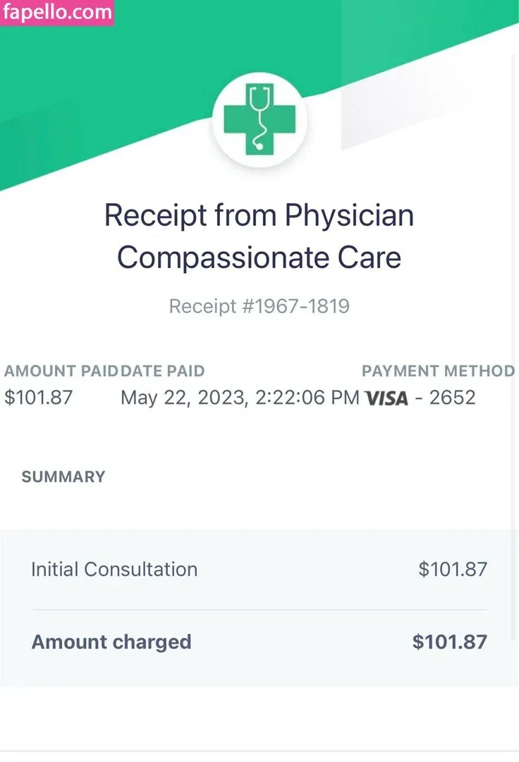Screen dimensions: 519x762
Task: Click the fapello.com pink watermark label
Action: click(x=57, y=13)
